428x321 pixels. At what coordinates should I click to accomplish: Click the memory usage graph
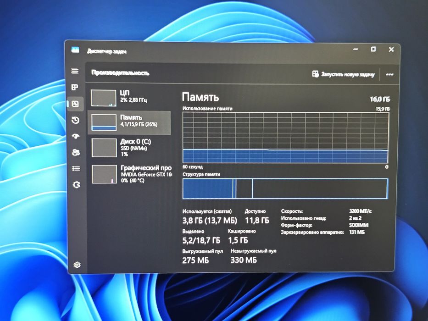[285, 138]
